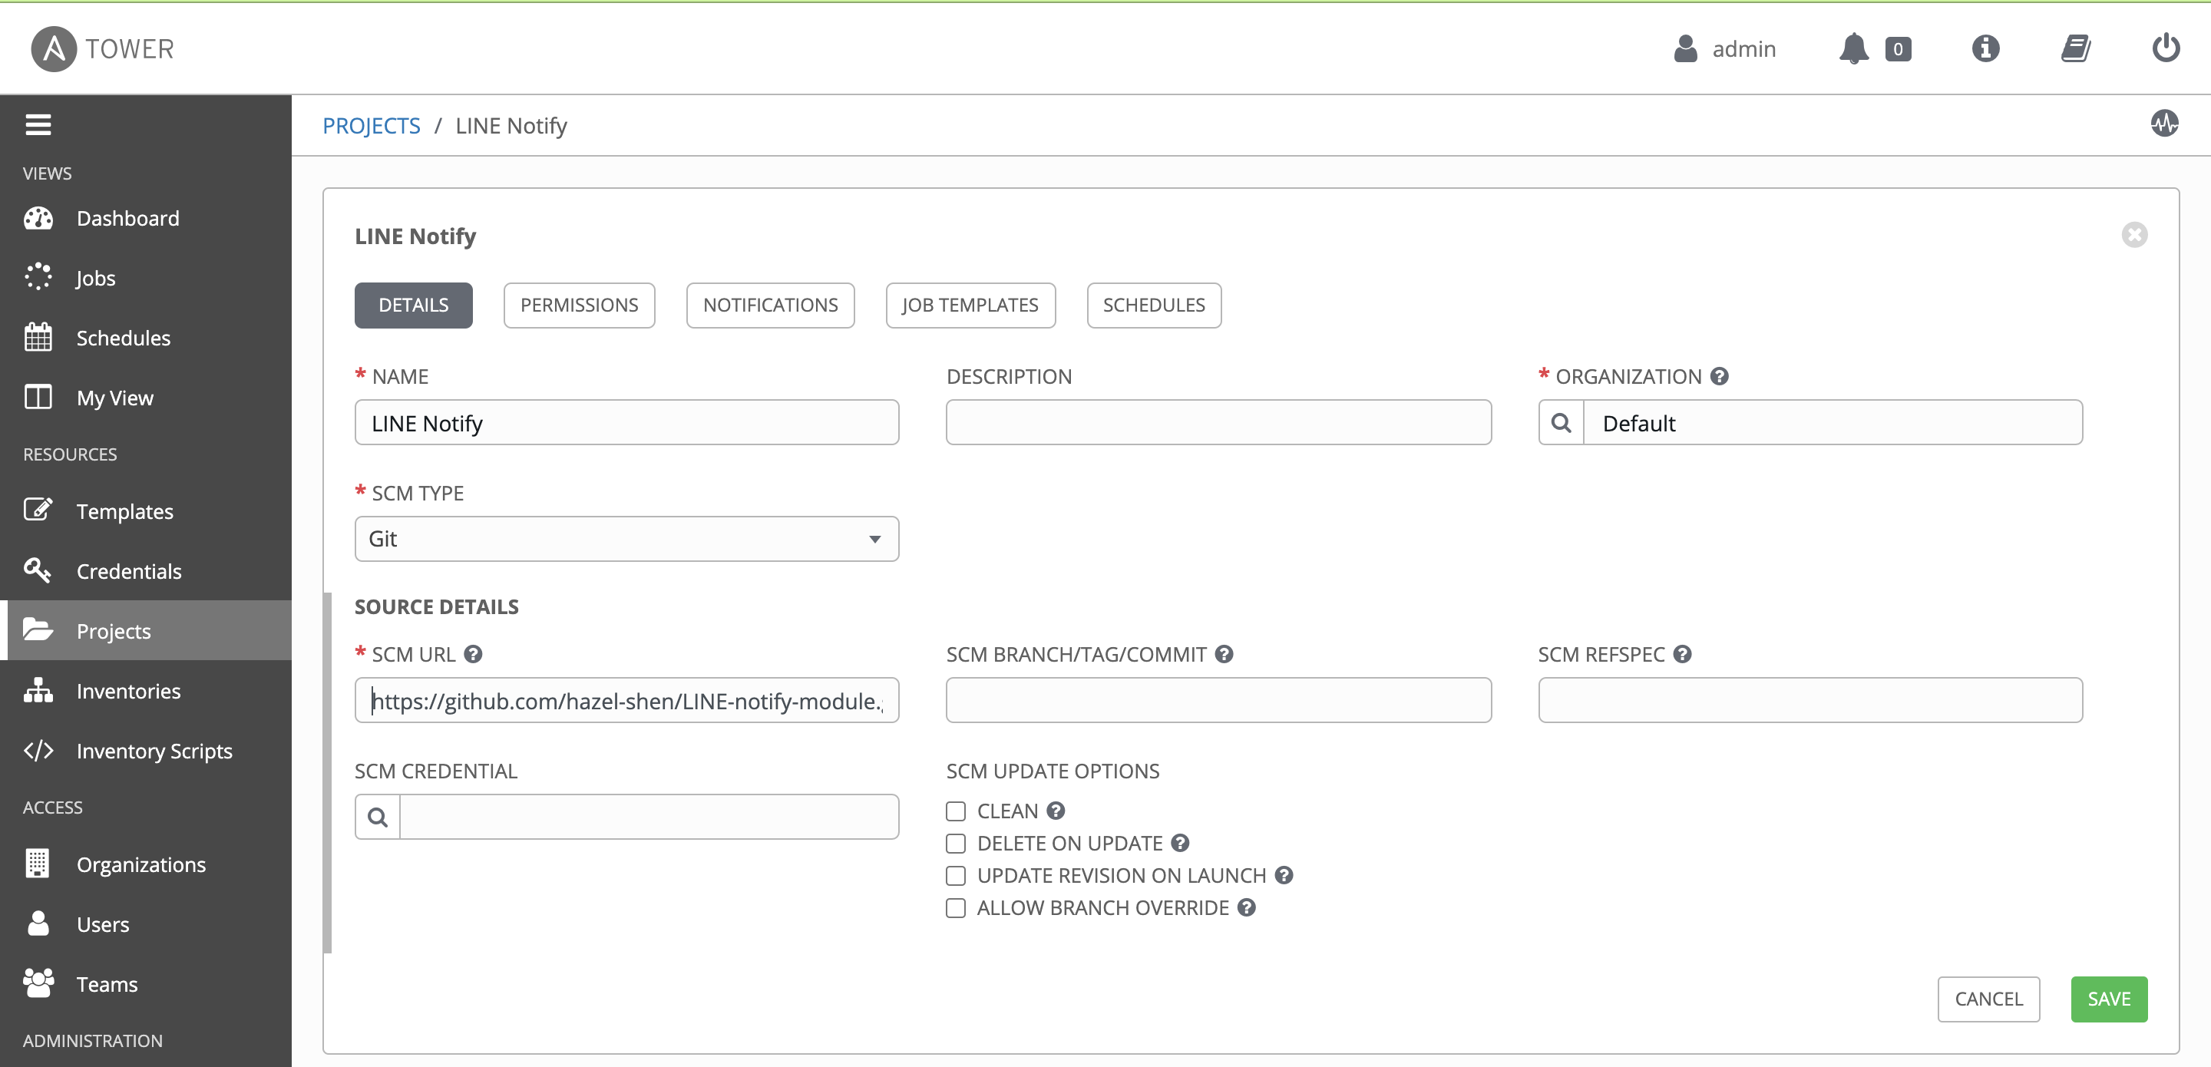Click the panel vertical scrollbar
The image size is (2211, 1067).
click(x=327, y=772)
